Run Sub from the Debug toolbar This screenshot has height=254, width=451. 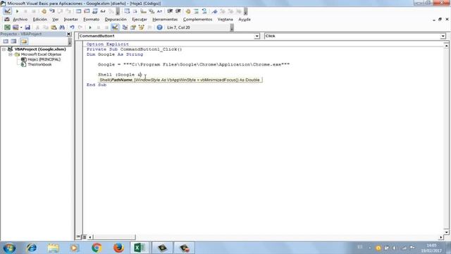pos(17,11)
